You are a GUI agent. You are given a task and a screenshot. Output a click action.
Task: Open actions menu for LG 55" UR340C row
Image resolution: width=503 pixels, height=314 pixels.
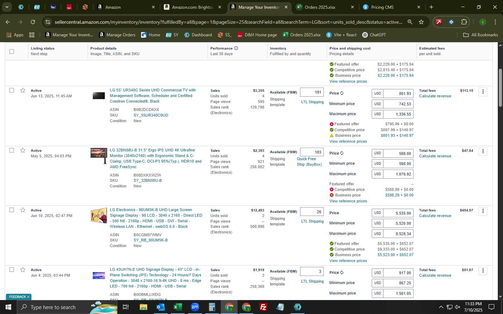[483, 92]
